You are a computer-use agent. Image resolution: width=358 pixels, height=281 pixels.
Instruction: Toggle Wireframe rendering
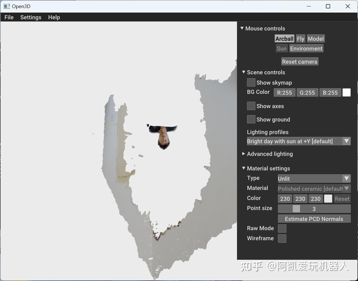click(282, 238)
